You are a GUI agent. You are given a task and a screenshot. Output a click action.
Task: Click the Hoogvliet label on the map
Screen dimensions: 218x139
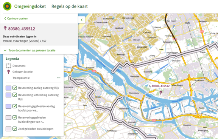click(187, 125)
